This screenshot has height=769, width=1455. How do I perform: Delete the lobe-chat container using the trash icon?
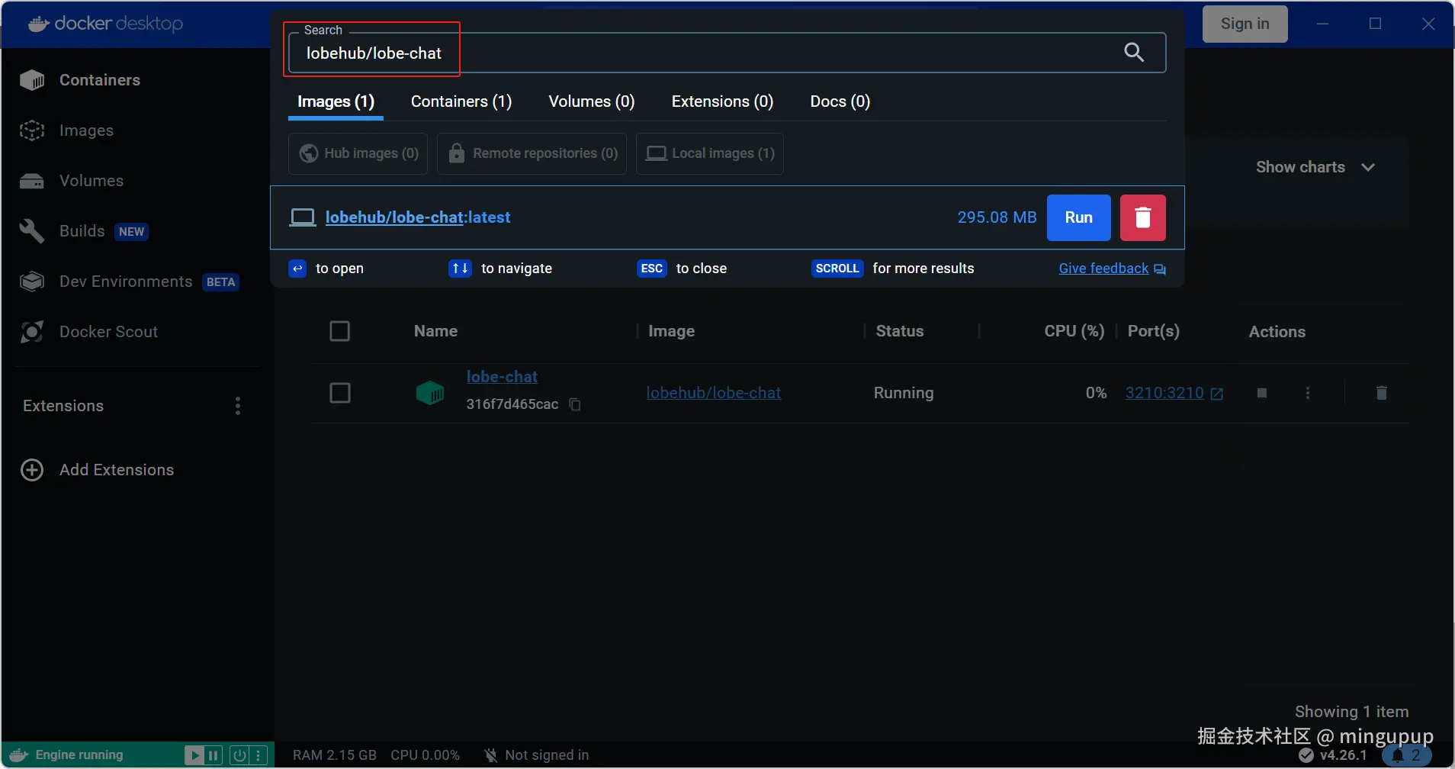pos(1381,393)
